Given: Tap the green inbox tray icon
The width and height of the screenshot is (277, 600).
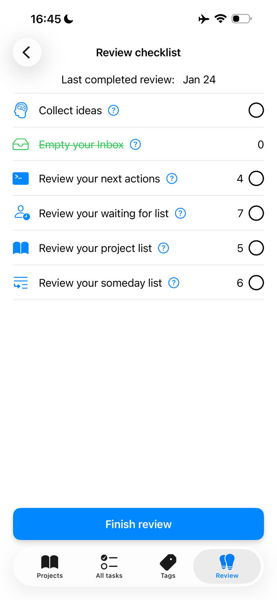Looking at the screenshot, I should click(x=21, y=145).
